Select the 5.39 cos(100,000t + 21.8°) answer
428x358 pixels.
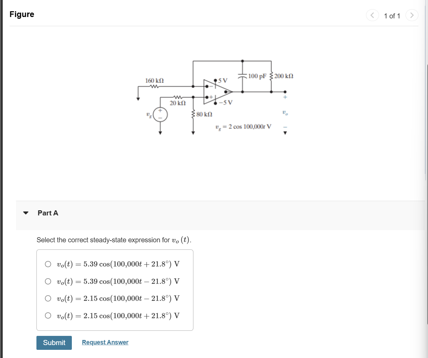pyautogui.click(x=48, y=264)
